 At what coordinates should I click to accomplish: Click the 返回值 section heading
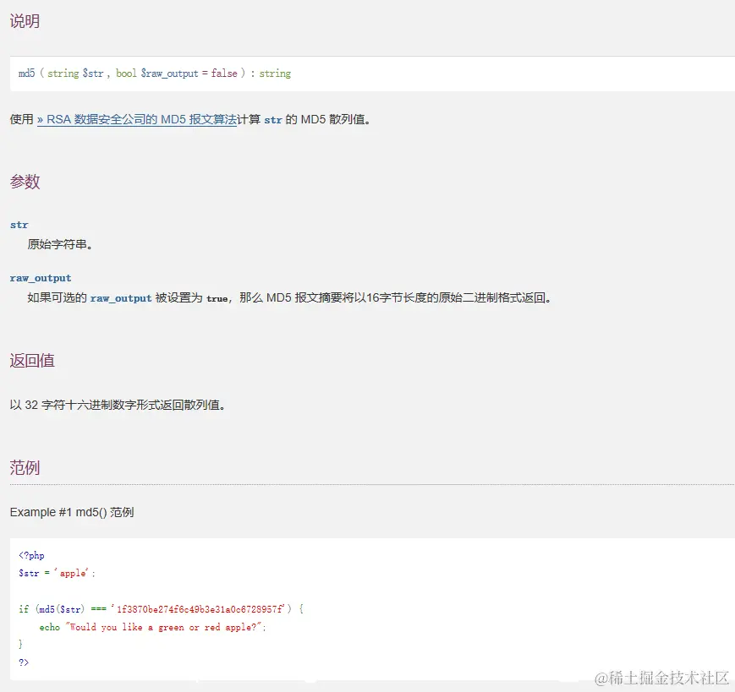pyautogui.click(x=32, y=361)
